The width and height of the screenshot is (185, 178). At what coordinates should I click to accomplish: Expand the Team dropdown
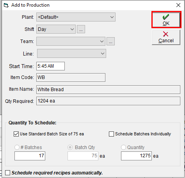[x=71, y=41]
